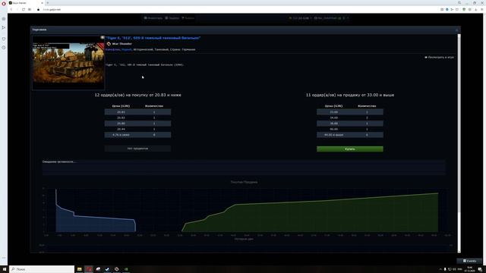Image resolution: width=486 pixels, height=273 pixels.
Task: Click the Nvidia icon on the taskbar
Action: click(126, 269)
